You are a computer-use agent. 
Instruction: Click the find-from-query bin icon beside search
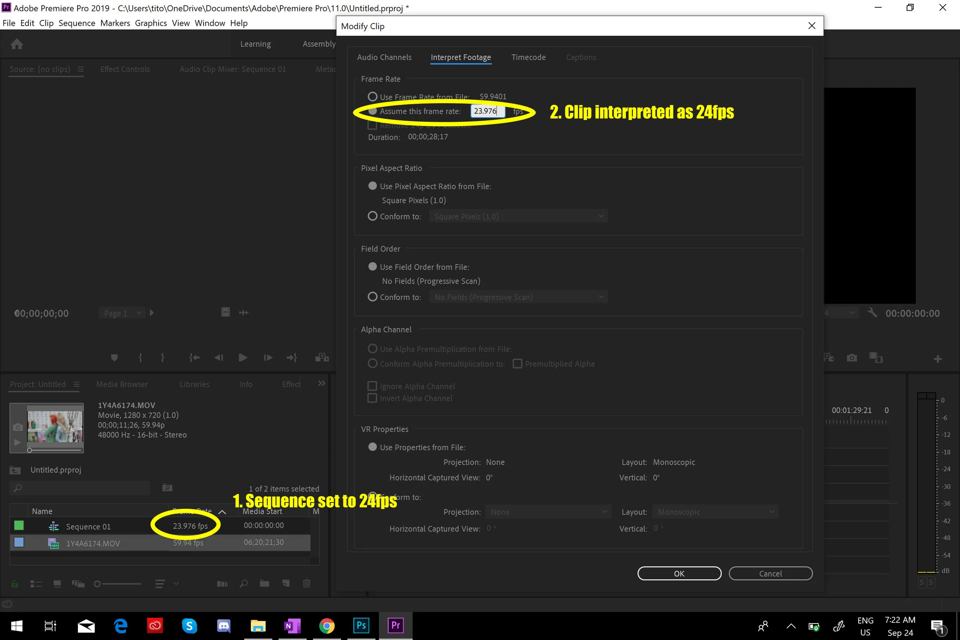167,488
